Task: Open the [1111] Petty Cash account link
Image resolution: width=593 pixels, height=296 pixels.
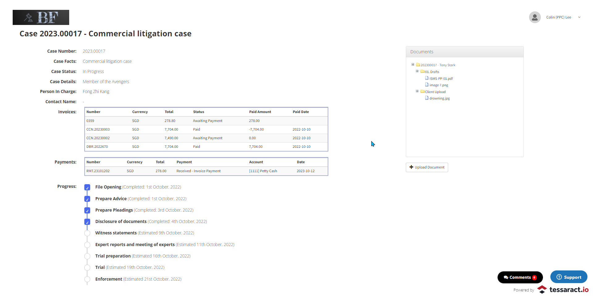Action: pos(263,171)
